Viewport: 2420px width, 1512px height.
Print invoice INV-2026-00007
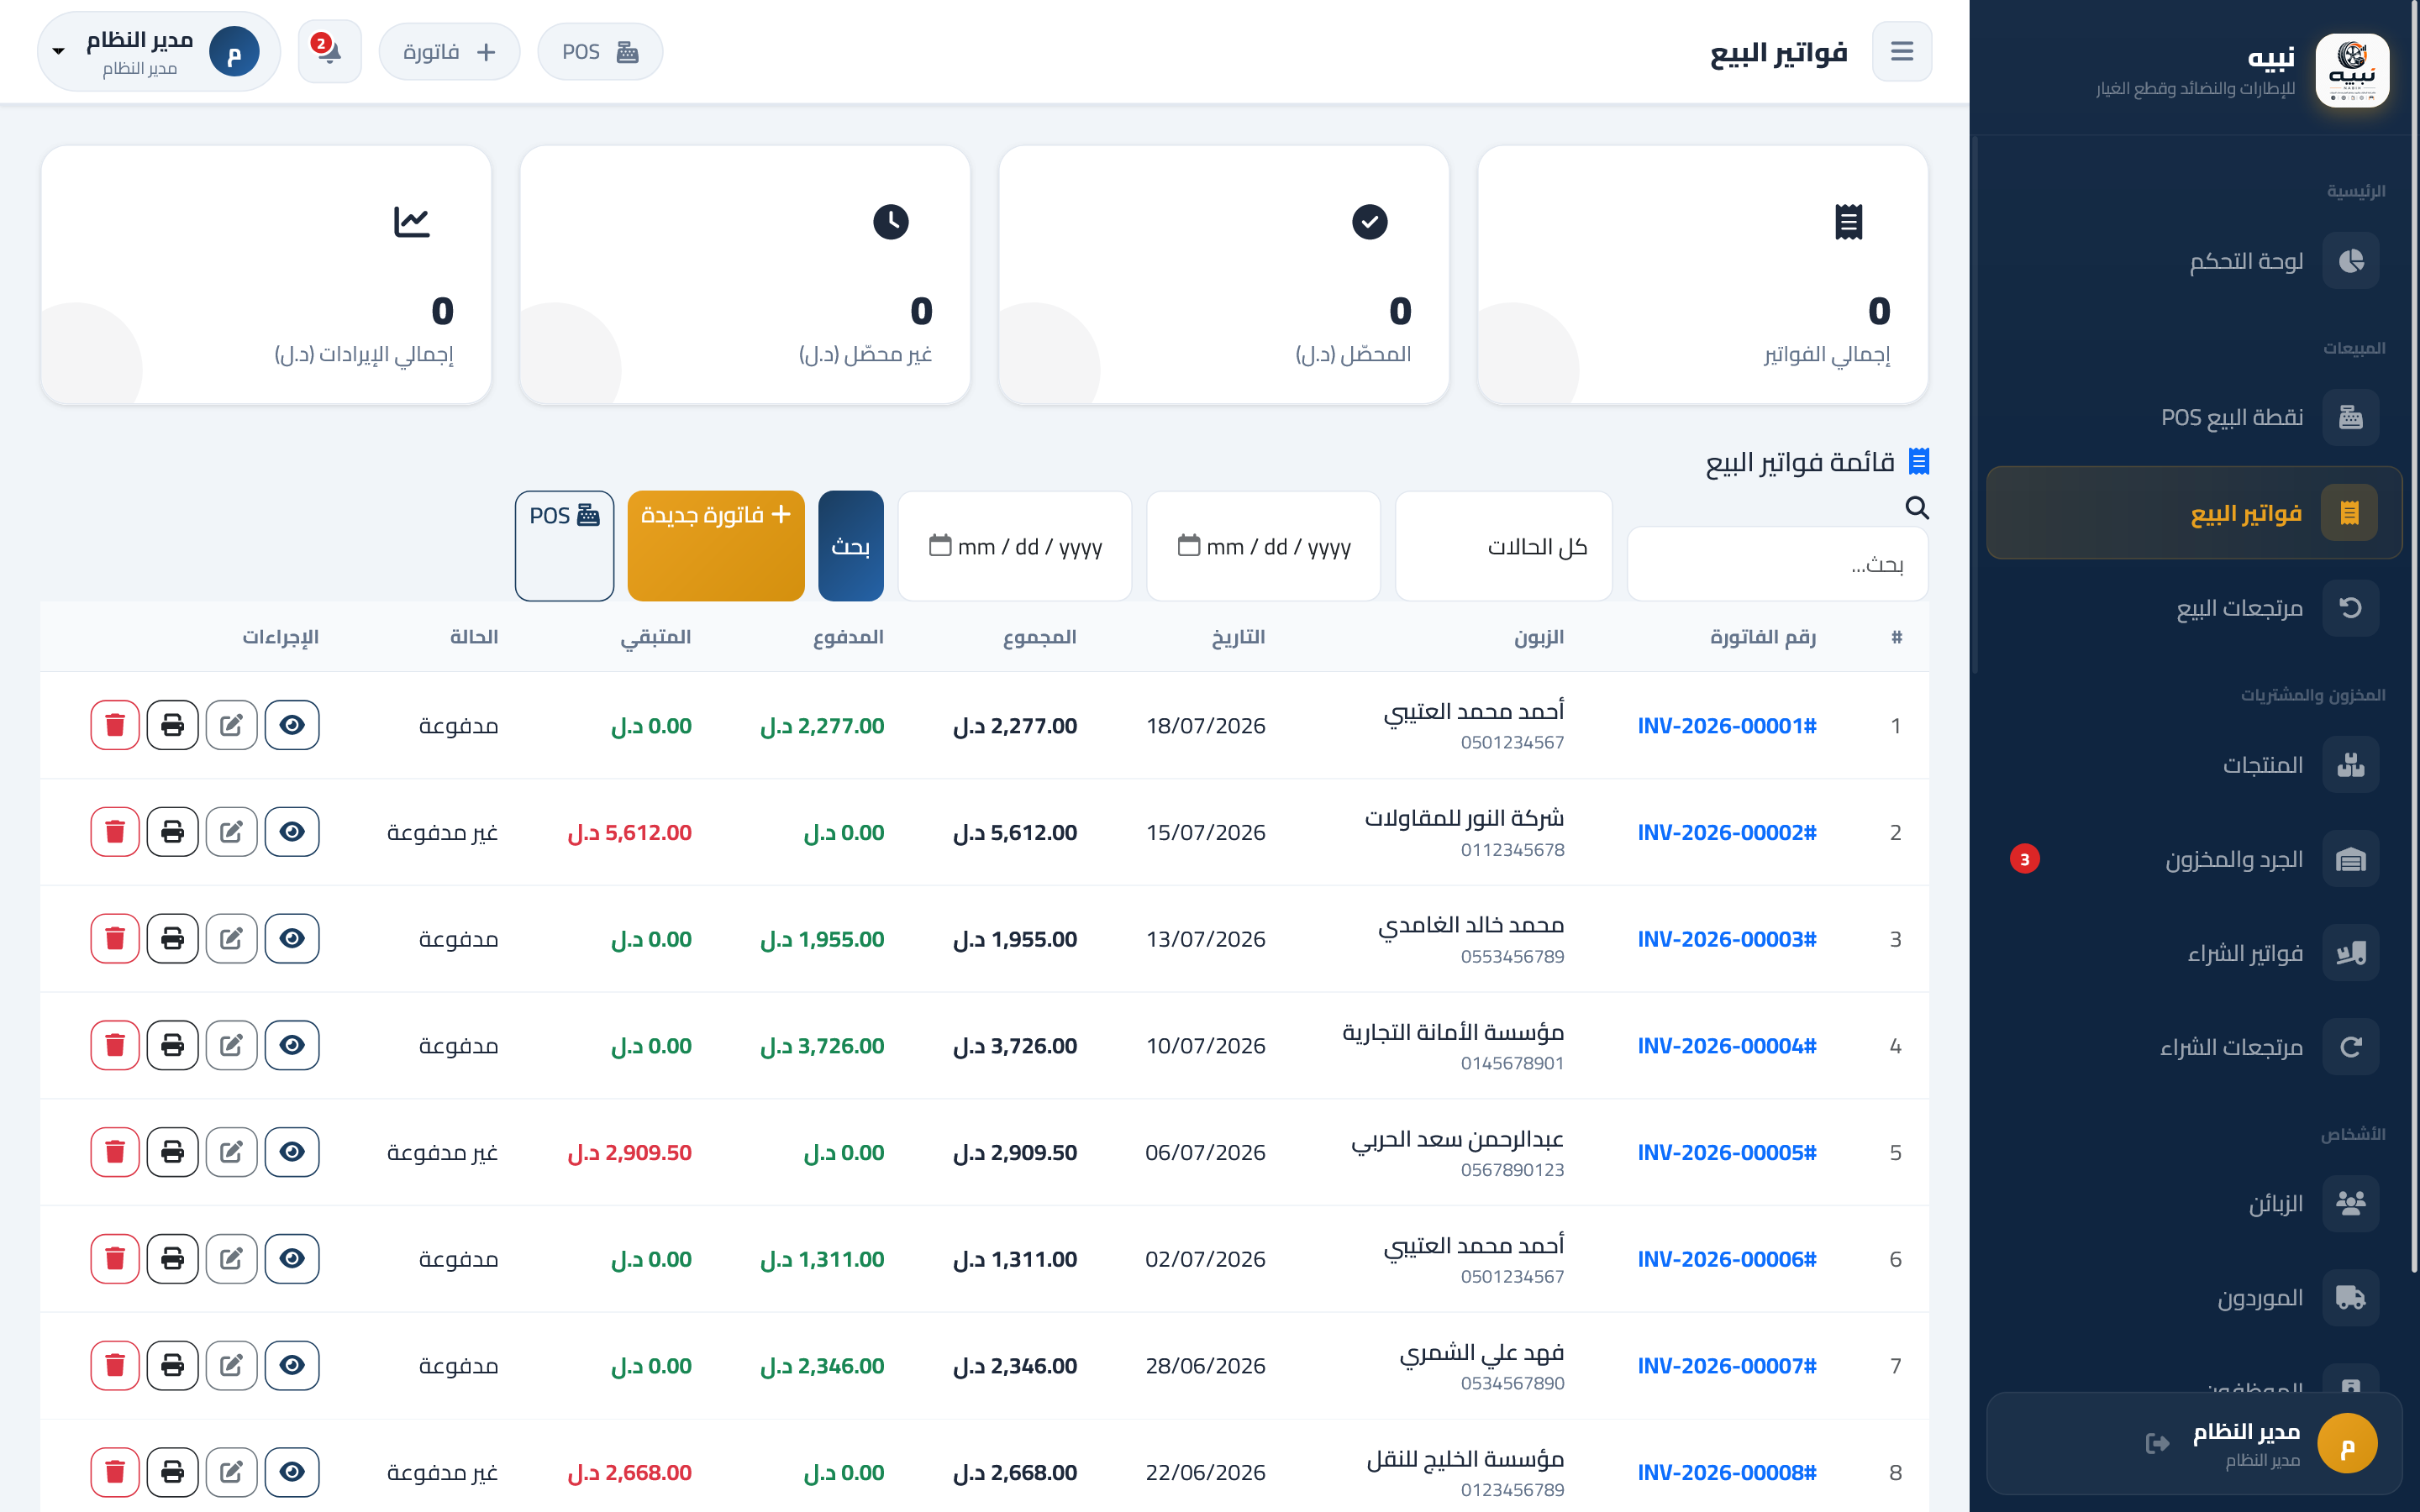(173, 1365)
